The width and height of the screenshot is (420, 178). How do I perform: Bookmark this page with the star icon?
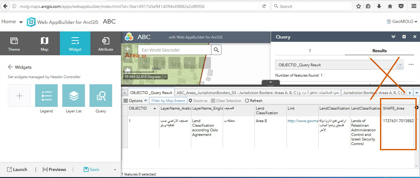coord(359,6)
